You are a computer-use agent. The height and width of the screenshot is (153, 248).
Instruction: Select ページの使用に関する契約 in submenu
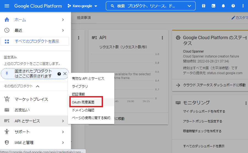(x=91, y=118)
